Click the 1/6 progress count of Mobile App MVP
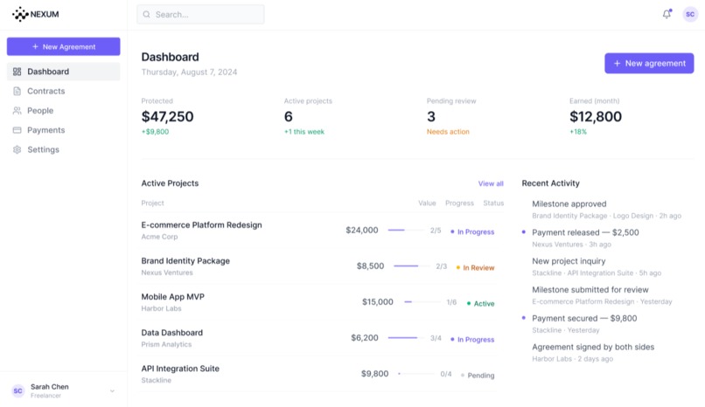705x407 pixels. (451, 302)
